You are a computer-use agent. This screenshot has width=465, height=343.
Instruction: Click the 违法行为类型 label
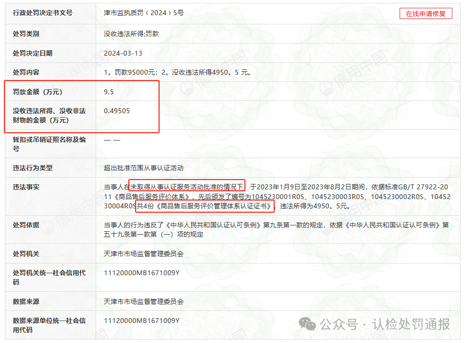tap(33, 168)
